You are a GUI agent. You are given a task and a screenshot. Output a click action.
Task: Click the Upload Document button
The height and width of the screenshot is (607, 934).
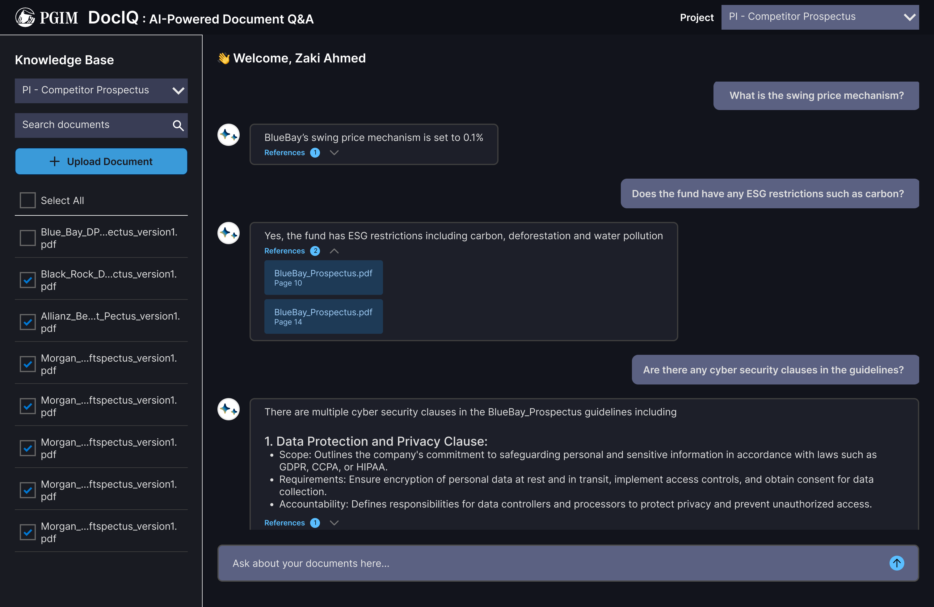pyautogui.click(x=101, y=161)
